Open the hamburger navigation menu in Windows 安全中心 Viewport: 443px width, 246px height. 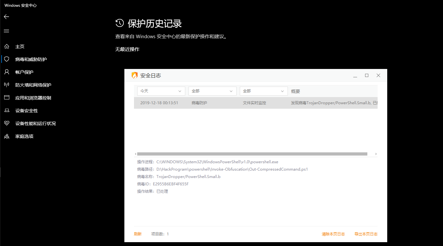(x=6, y=31)
